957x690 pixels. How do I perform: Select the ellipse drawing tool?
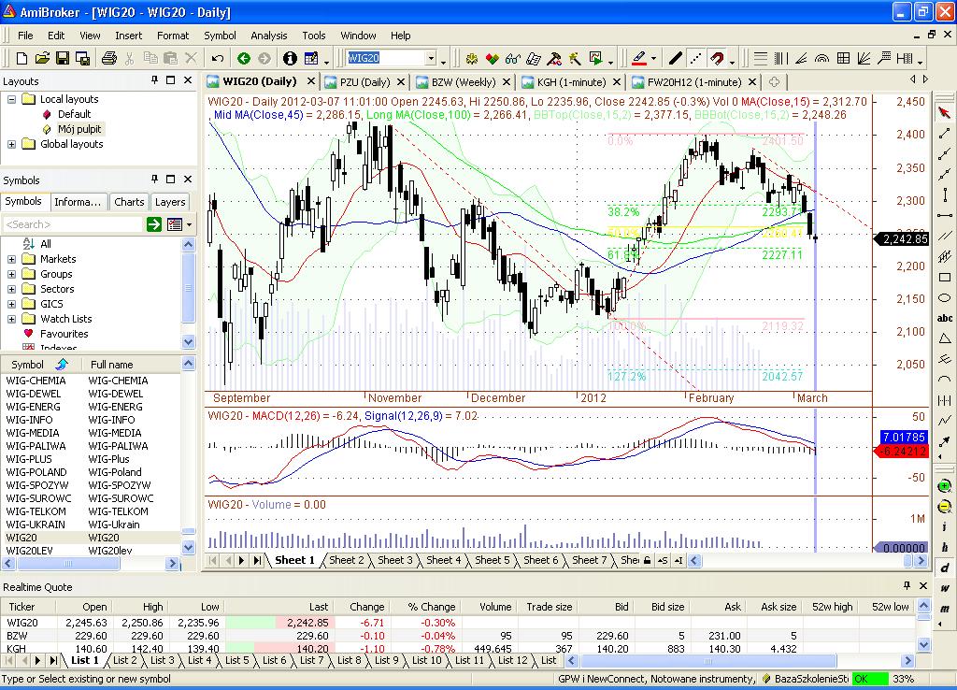click(944, 298)
